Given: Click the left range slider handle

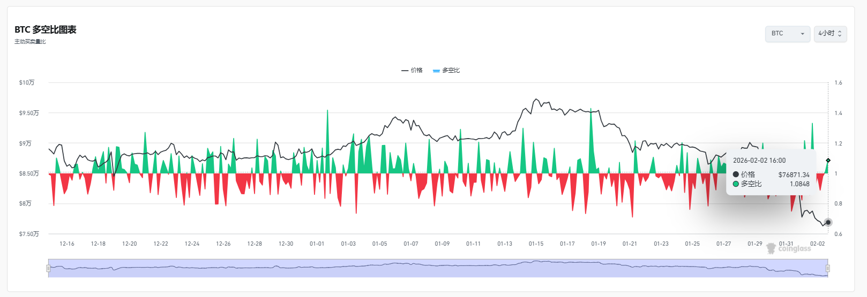Looking at the screenshot, I should point(49,268).
